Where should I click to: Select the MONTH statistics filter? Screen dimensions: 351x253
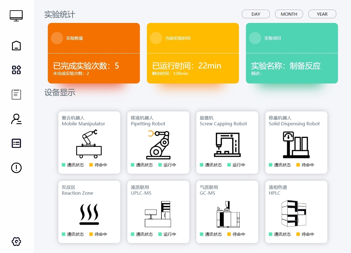pos(289,14)
